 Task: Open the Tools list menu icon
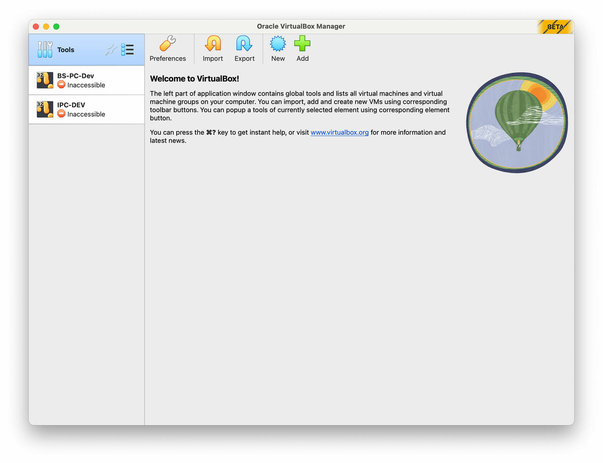(127, 49)
